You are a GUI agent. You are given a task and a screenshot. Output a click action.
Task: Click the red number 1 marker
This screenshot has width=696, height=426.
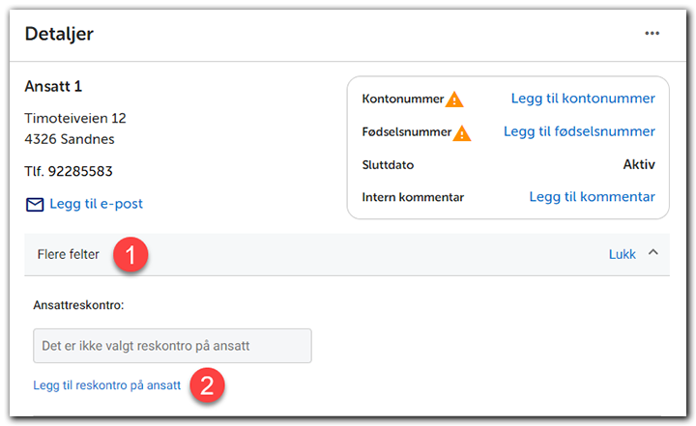click(x=130, y=256)
